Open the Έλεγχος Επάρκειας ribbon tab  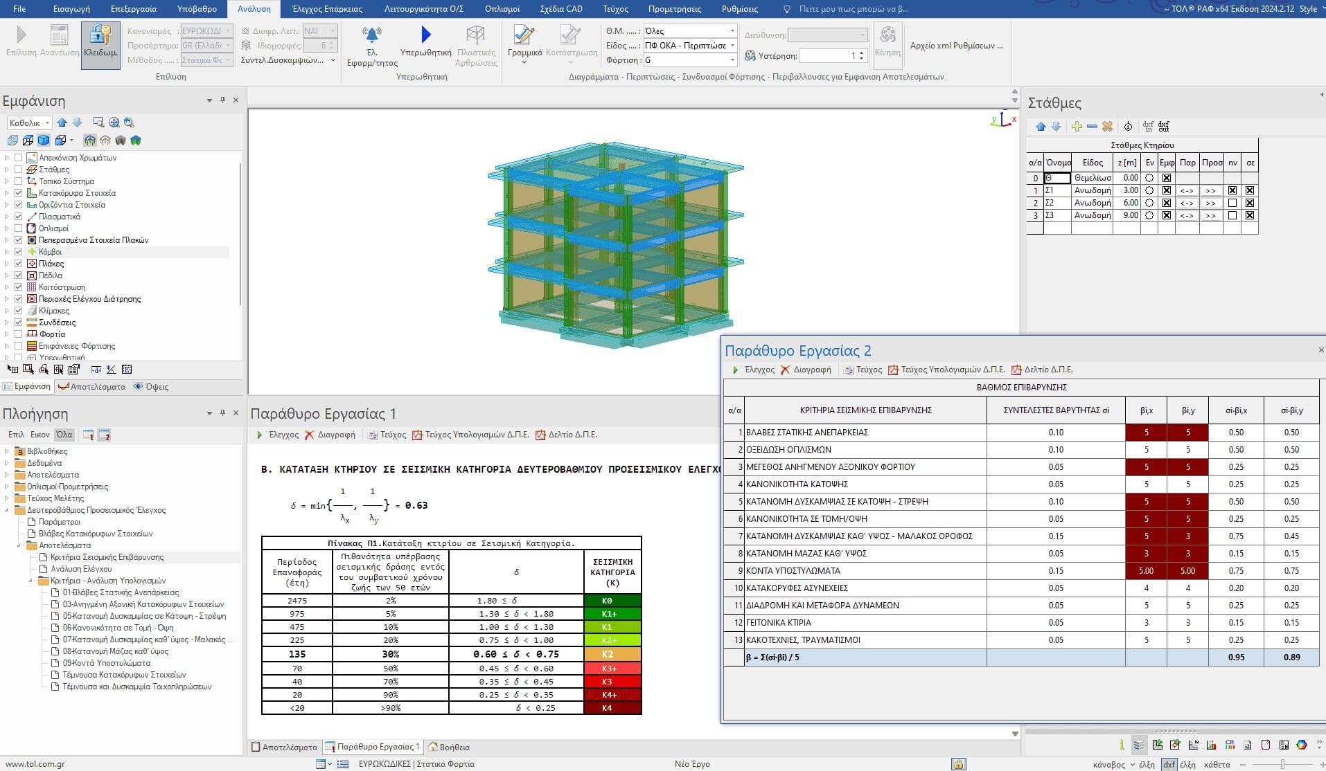(327, 9)
